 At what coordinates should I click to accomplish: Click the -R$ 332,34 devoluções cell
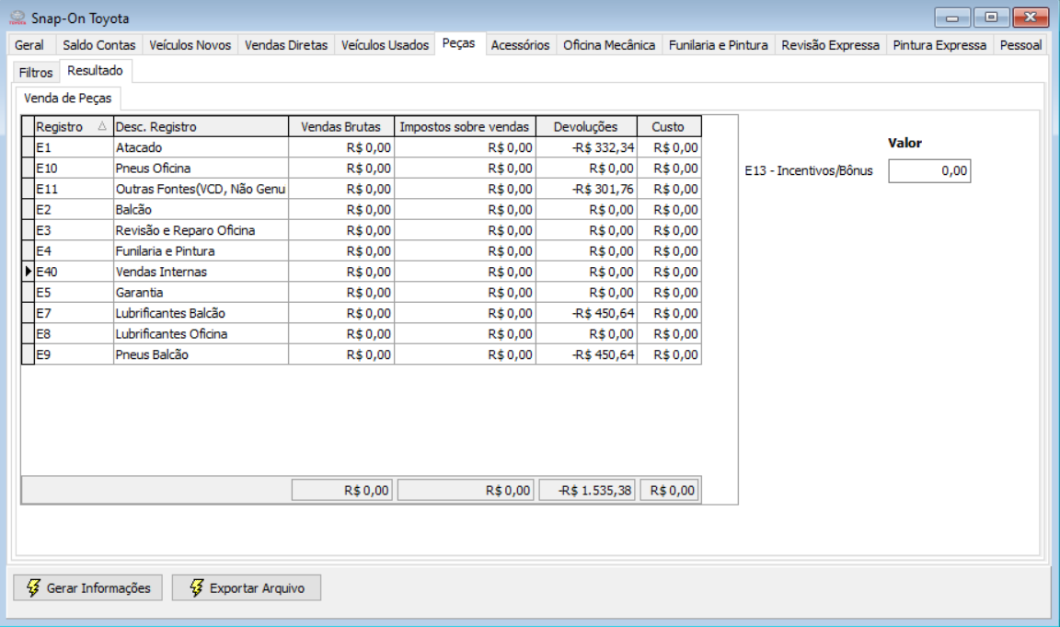point(586,147)
